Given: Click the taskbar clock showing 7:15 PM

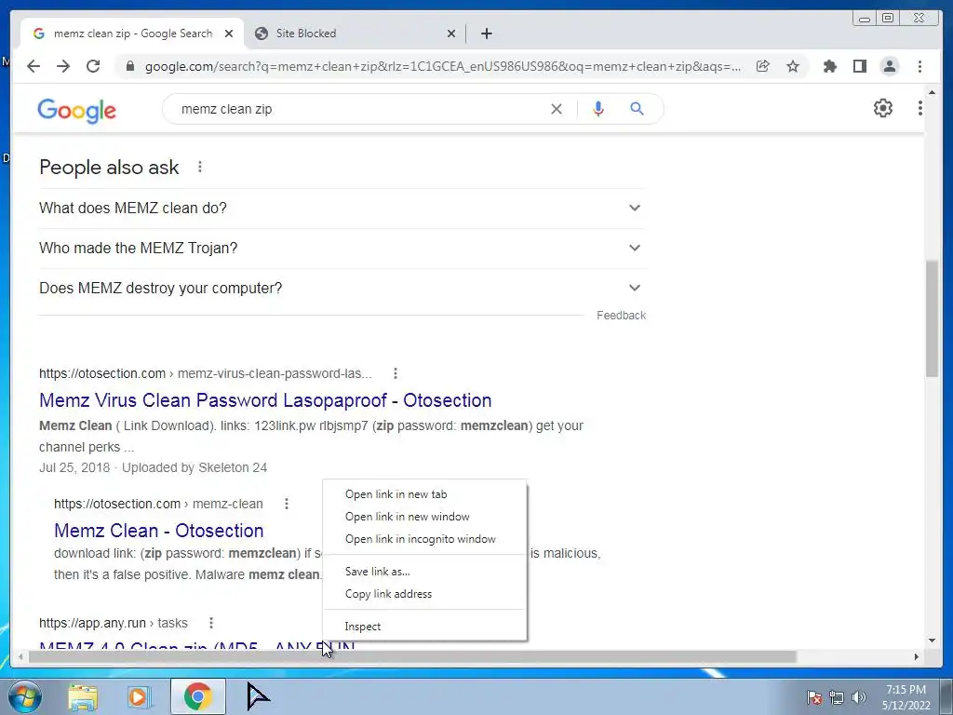Looking at the screenshot, I should click(x=906, y=696).
